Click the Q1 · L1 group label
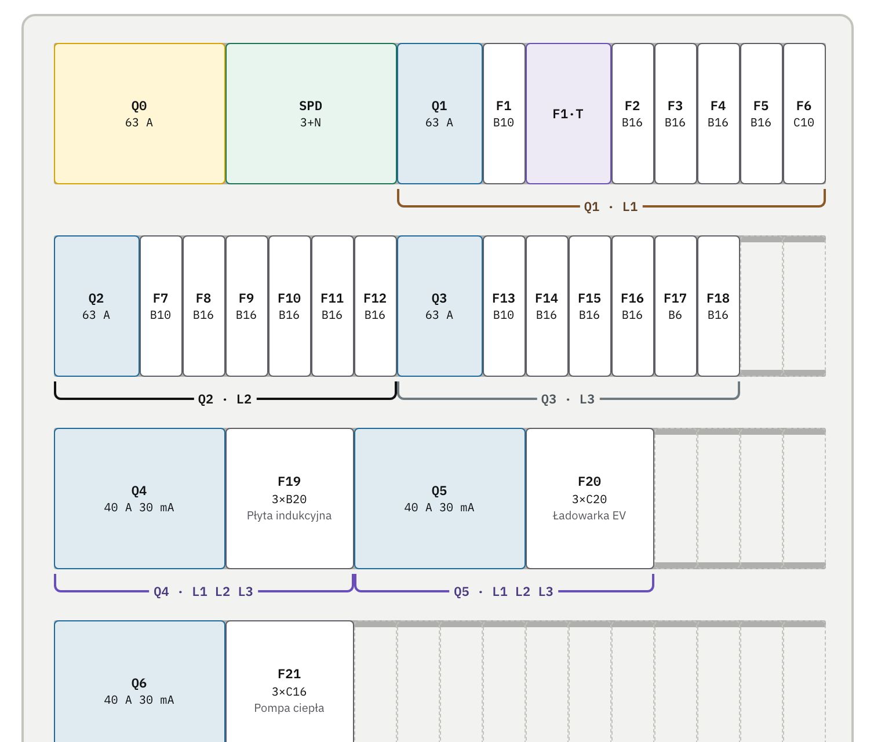The height and width of the screenshot is (742, 874). (x=611, y=207)
